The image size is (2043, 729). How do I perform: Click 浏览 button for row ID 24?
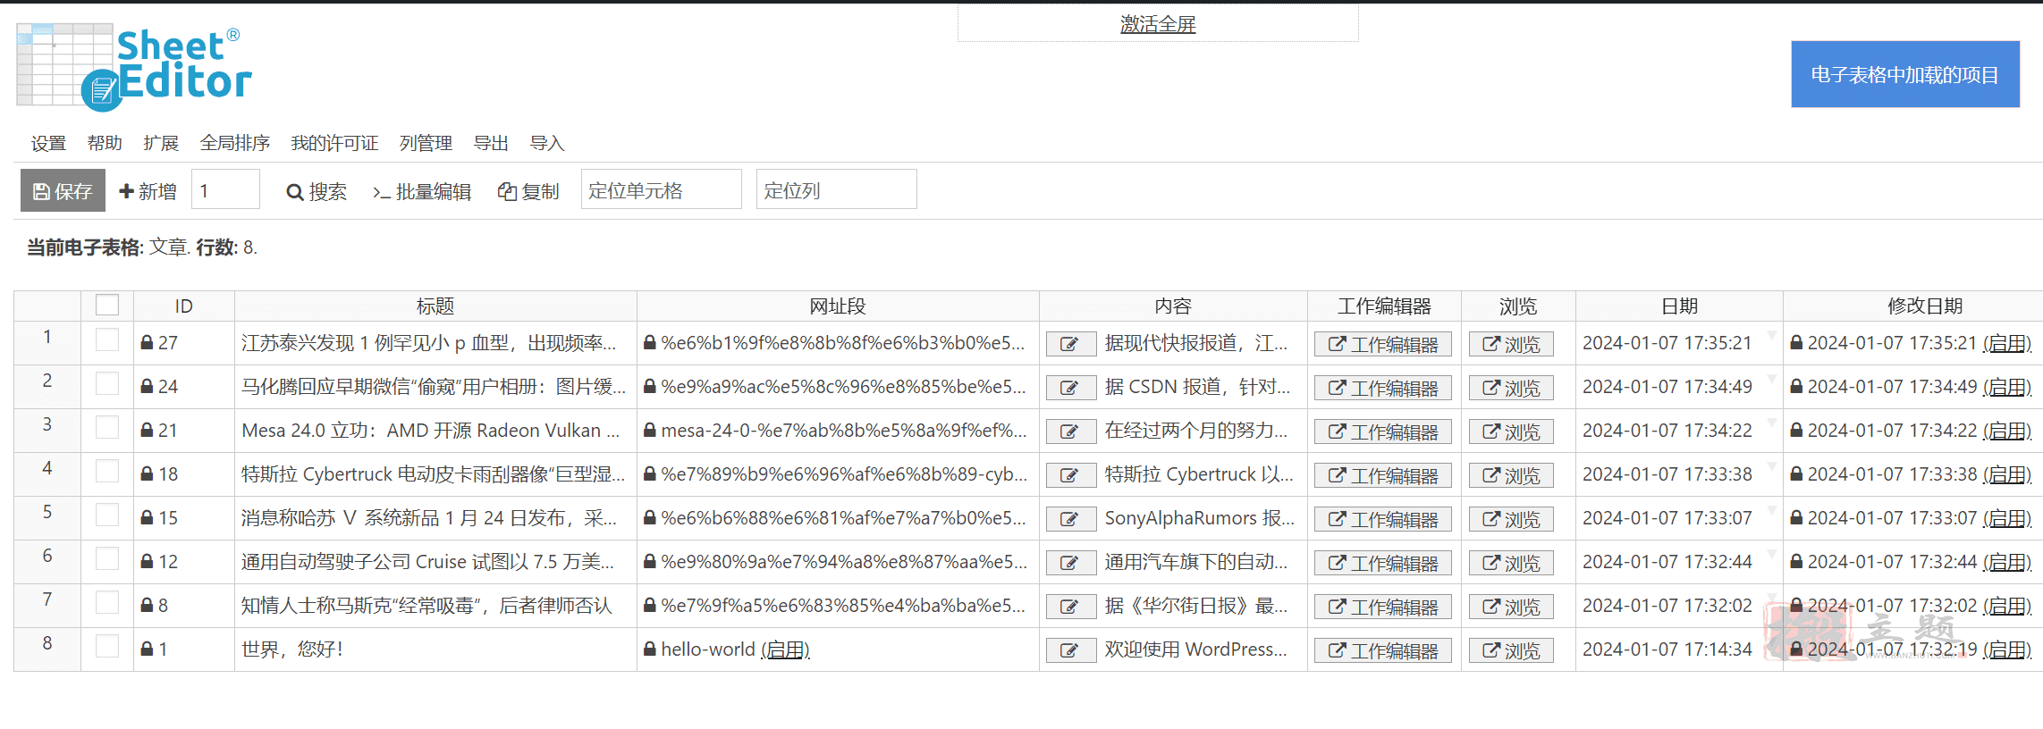[x=1511, y=388]
